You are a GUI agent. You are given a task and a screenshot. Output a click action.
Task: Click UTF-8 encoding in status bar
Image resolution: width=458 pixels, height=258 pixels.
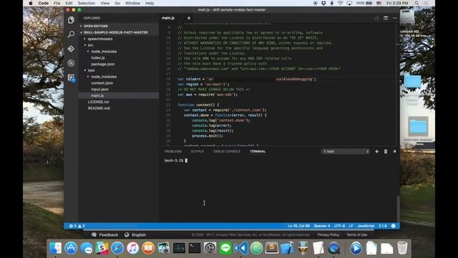(x=339, y=226)
